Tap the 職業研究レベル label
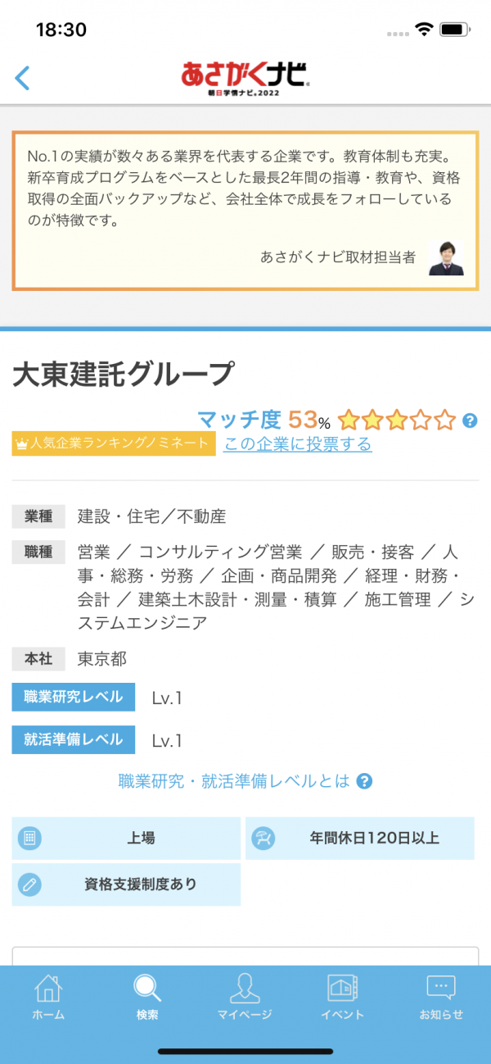Viewport: 491px width, 1064px height. (x=74, y=698)
